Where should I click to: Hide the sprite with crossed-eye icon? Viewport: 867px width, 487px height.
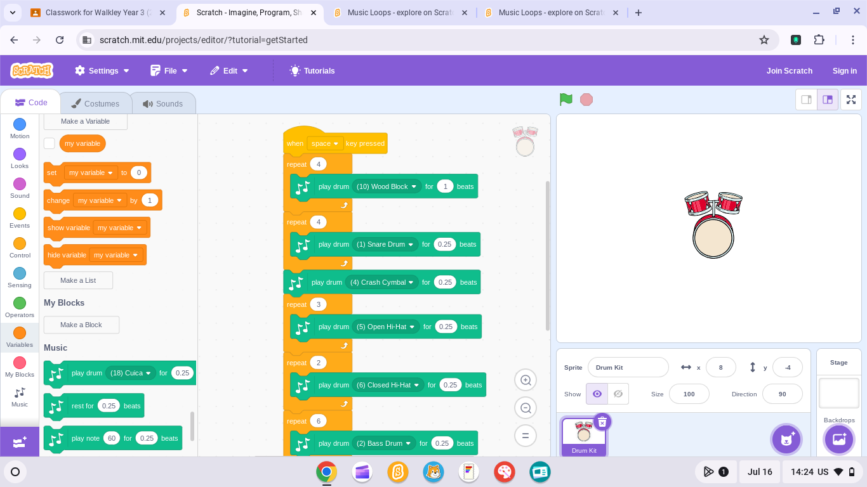[618, 394]
